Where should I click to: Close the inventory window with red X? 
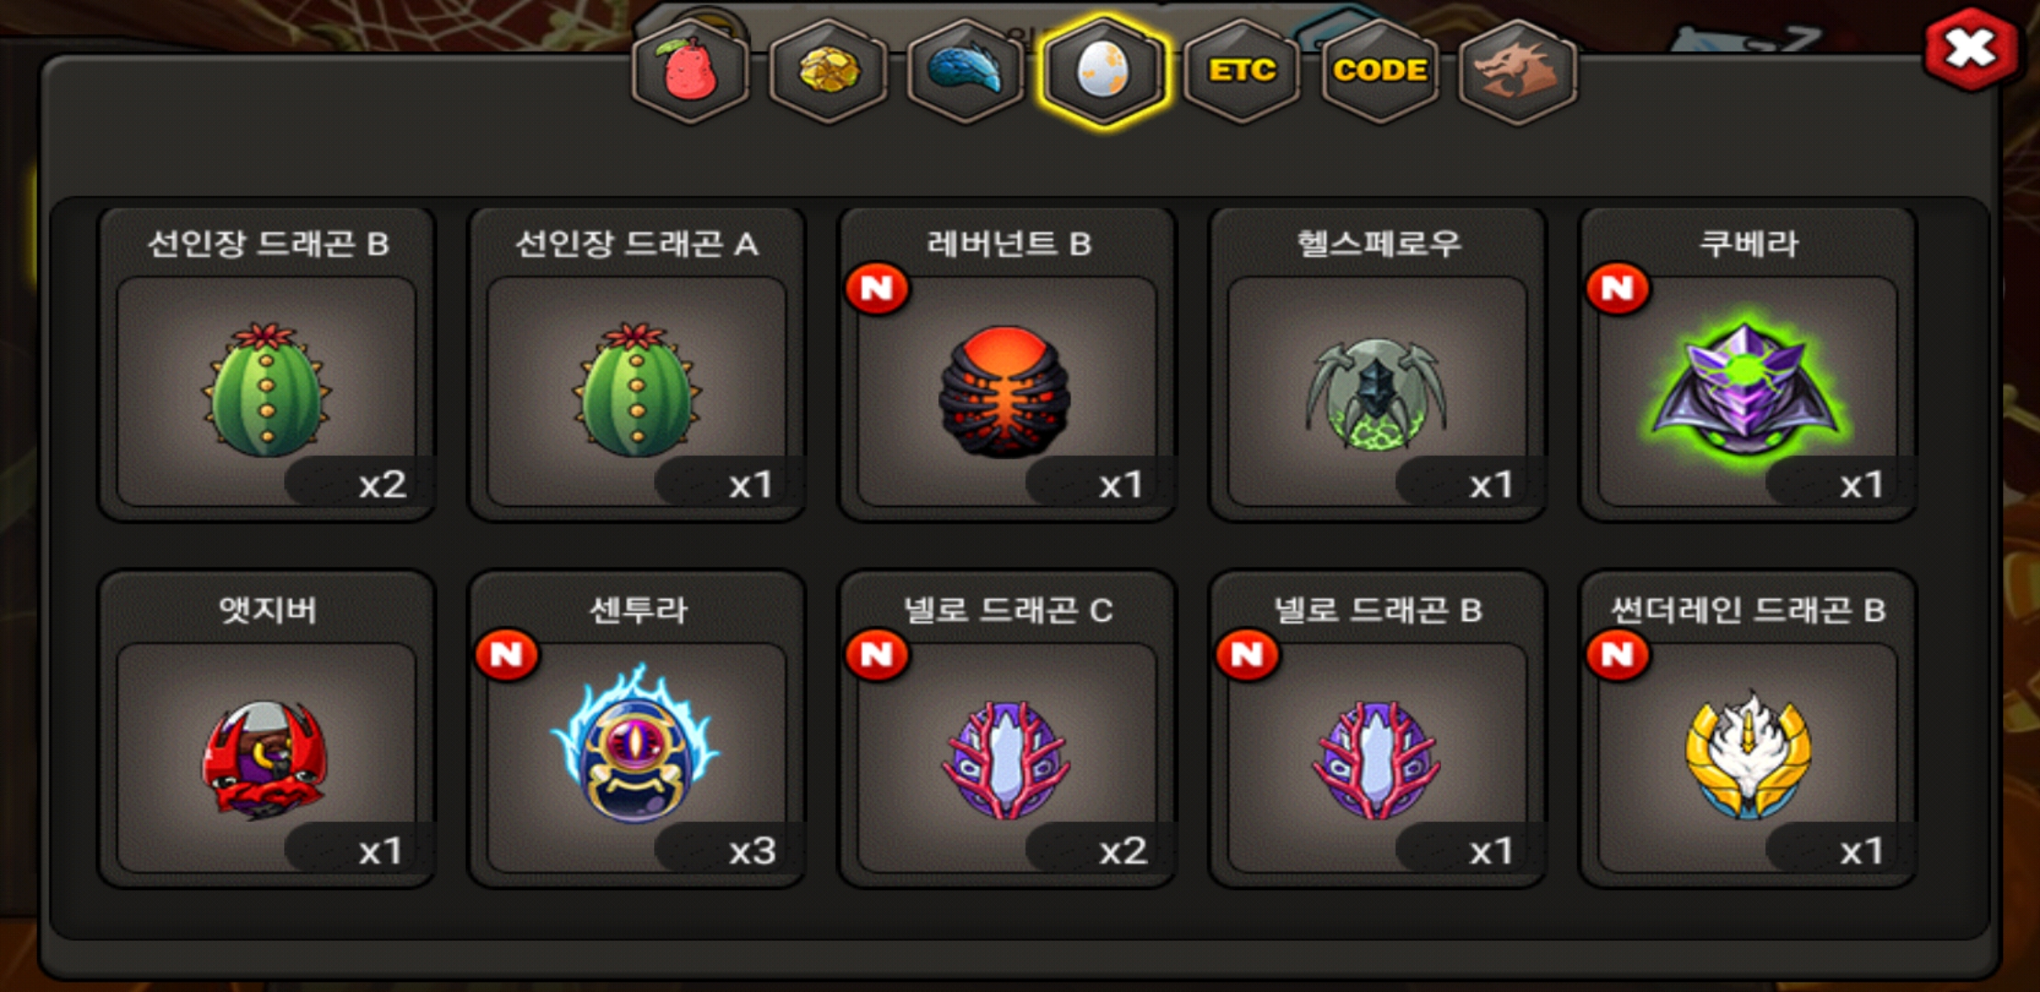[x=1971, y=50]
